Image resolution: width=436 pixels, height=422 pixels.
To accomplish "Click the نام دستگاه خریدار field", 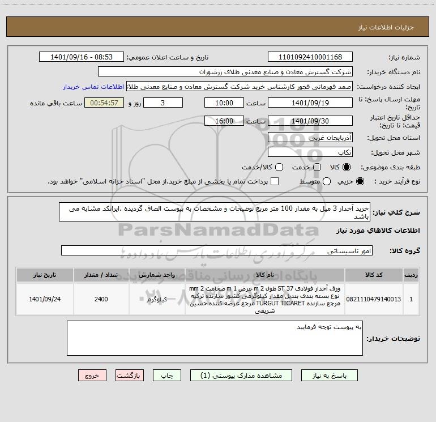I will [x=225, y=72].
